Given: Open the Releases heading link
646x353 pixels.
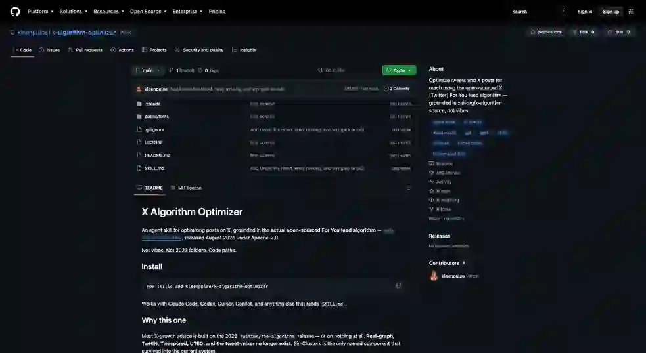Looking at the screenshot, I should coord(440,236).
